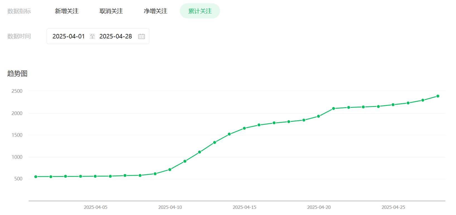This screenshot has width=456, height=215.
Task: Click the 至 separator in date range
Action: click(x=92, y=36)
